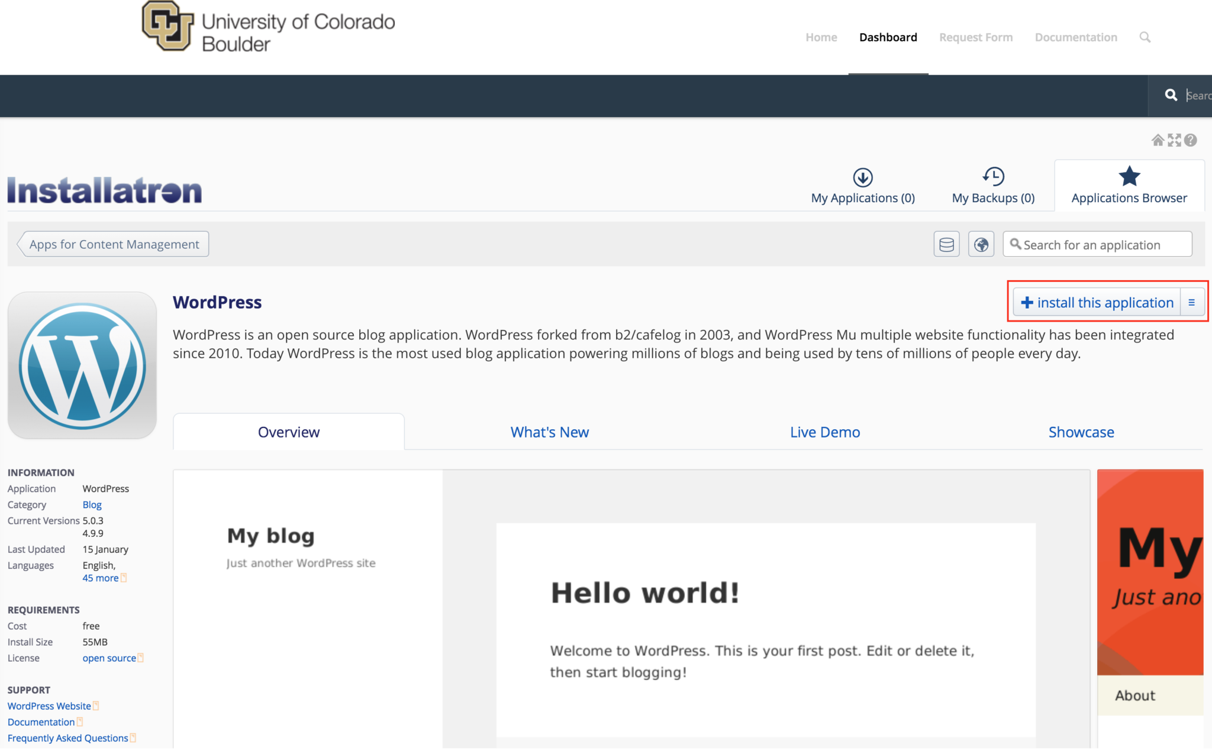
Task: Click the globe/language icon in toolbar
Action: point(981,244)
